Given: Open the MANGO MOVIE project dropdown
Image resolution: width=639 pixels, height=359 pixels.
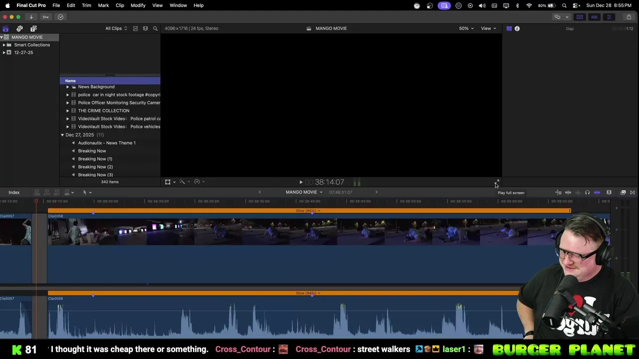Looking at the screenshot, I should coord(304,192).
